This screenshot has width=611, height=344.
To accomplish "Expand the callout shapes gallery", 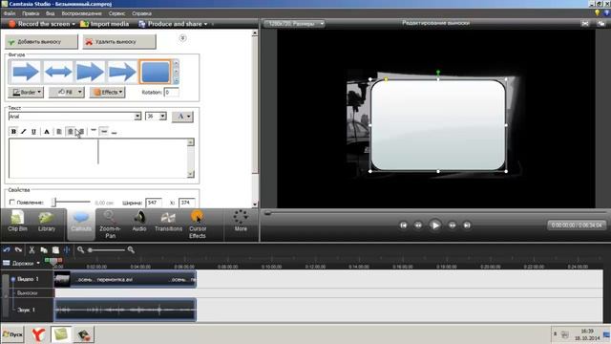I will (x=176, y=80).
